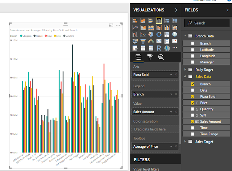The image size is (232, 171).
Task: Select the KPI visualization
Action: tap(175, 41)
